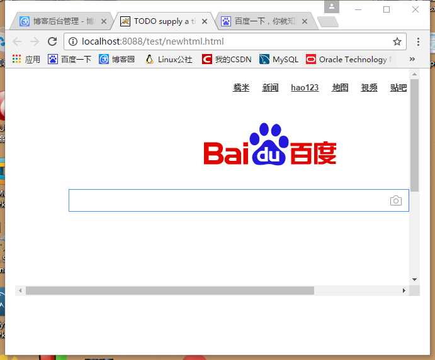Screen dimensions: 435x360
Task: Click the Baidu logo image
Action: [x=270, y=145]
